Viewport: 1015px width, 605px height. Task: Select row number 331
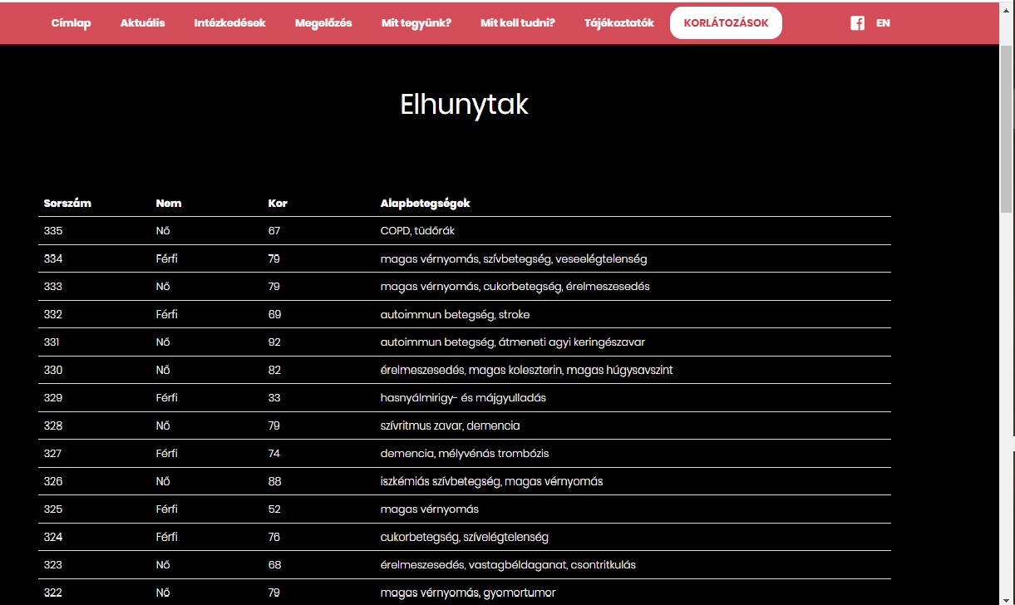point(52,342)
